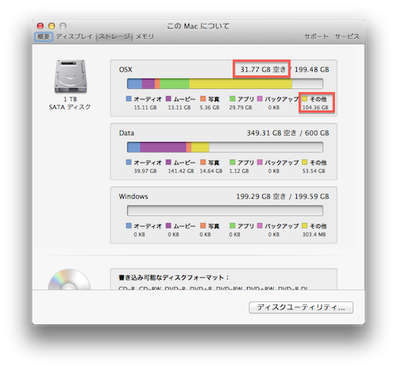Screen dimensions: 397x369
Task: Click the 15.11 GB audio value
Action: point(145,108)
